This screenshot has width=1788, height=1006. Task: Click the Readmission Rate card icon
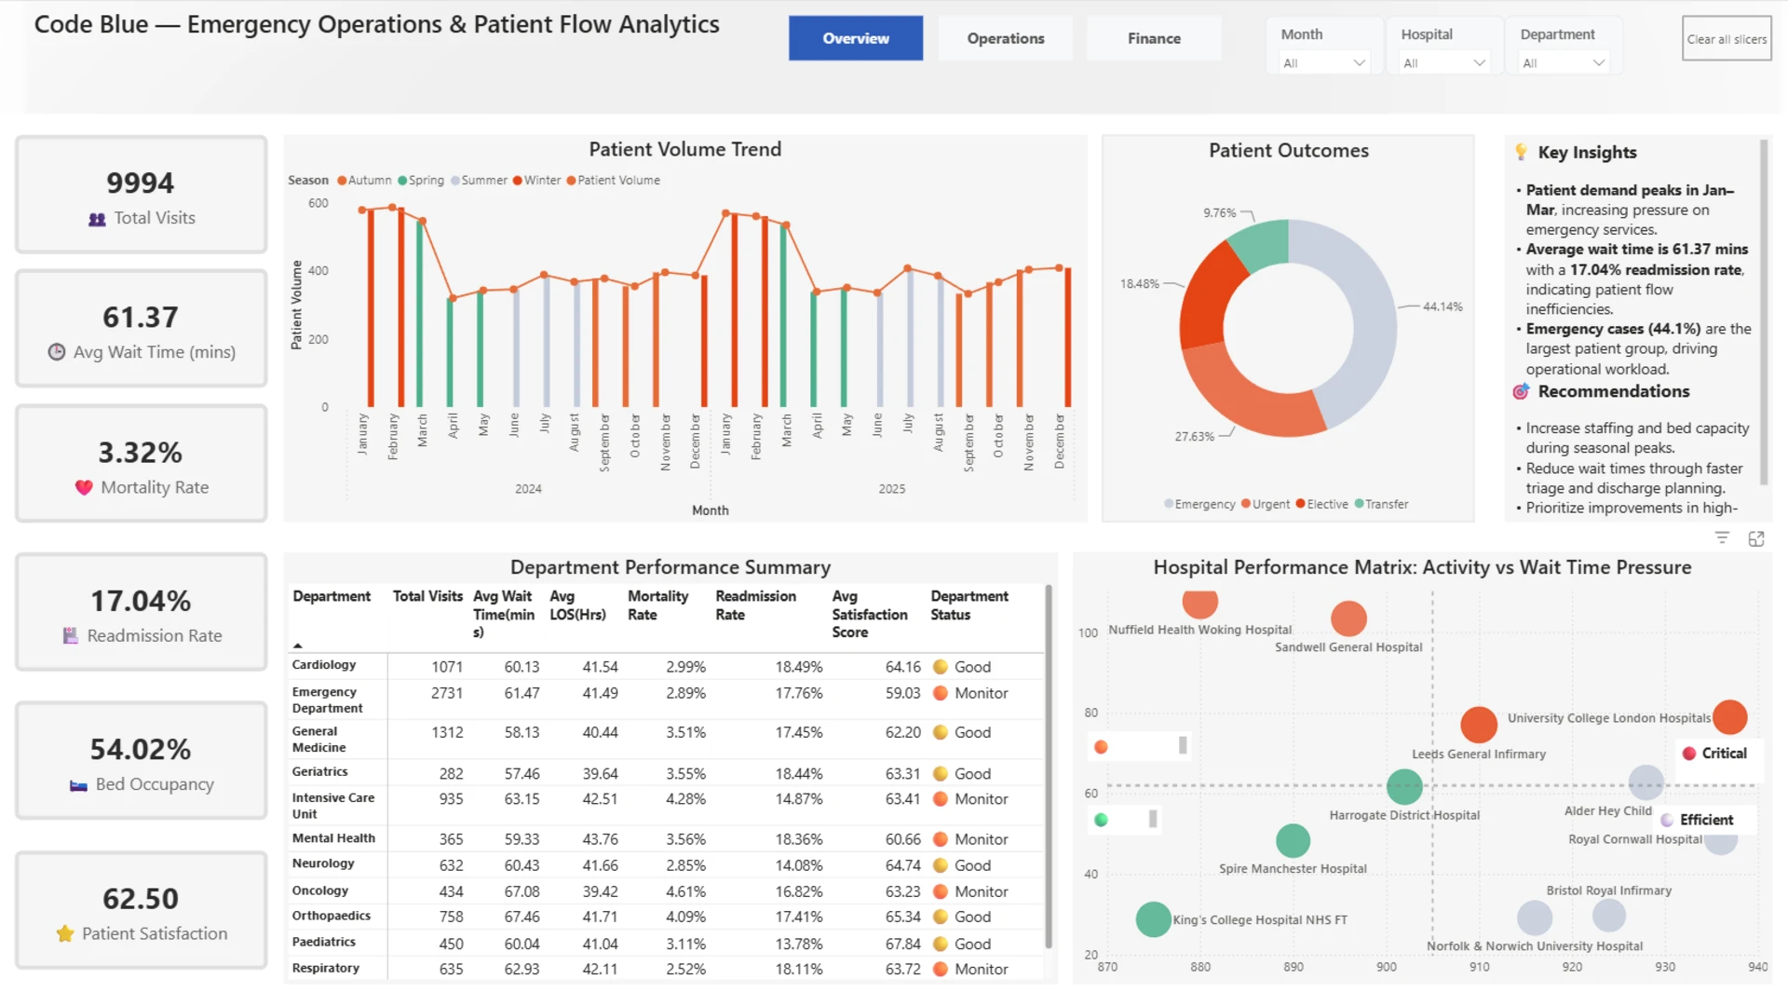70,636
